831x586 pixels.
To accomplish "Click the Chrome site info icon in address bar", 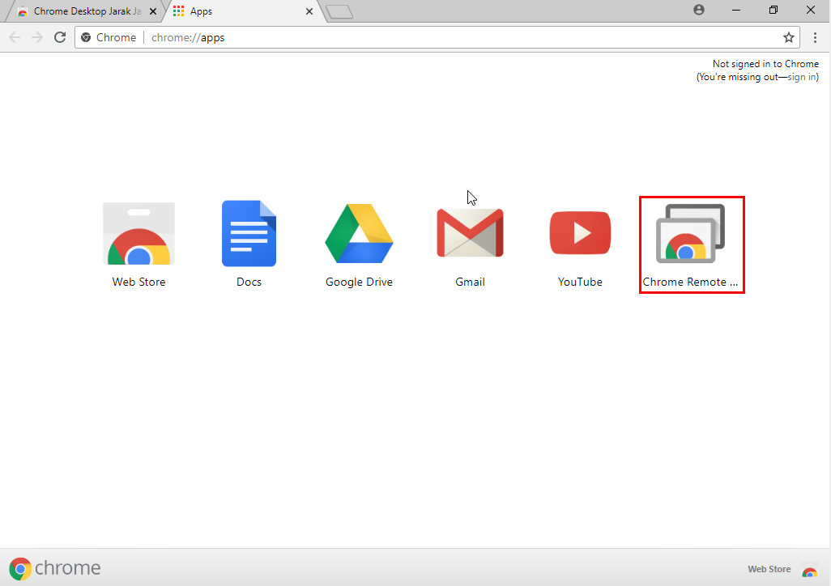I will pyautogui.click(x=86, y=37).
